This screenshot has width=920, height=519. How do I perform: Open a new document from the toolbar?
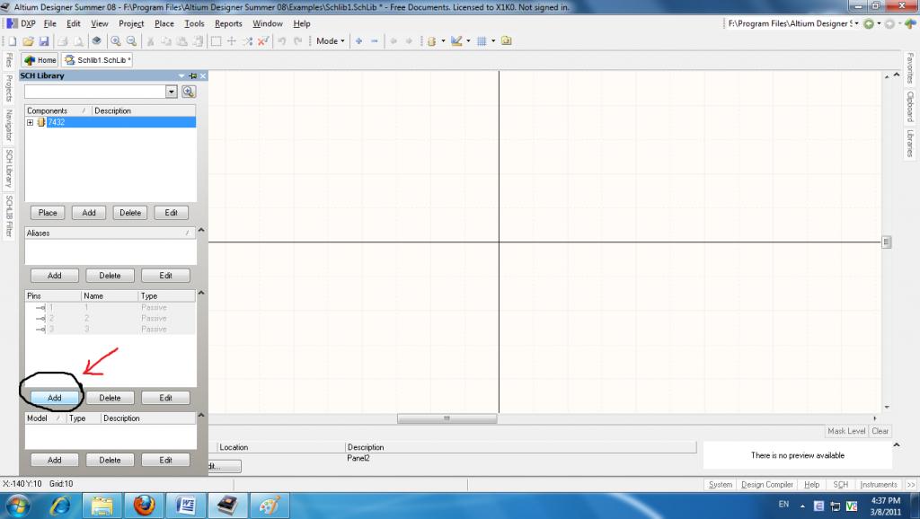12,41
